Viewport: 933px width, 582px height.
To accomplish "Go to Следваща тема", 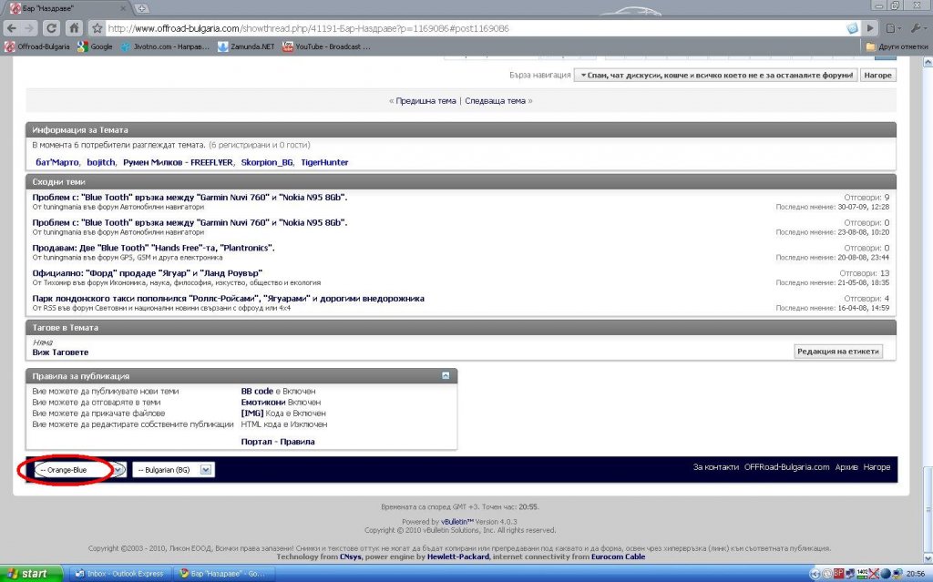I will point(495,100).
